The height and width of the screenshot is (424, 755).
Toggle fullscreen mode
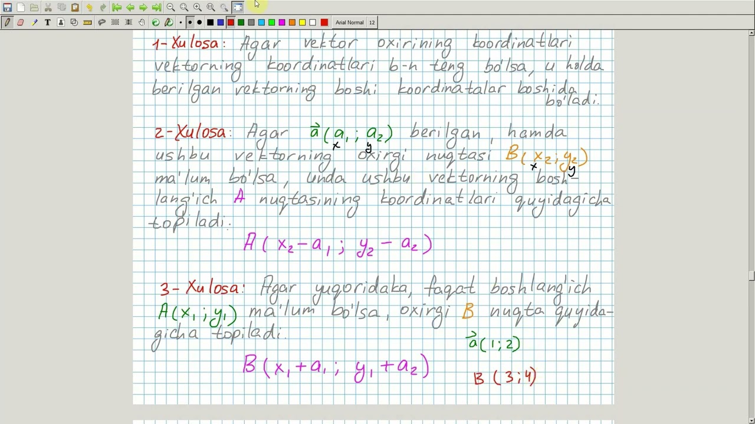point(238,7)
